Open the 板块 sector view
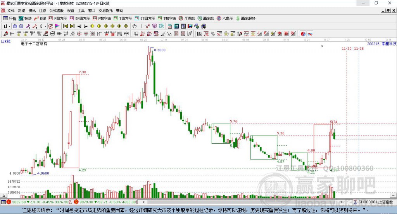Screen dimensions: 397x214 25,19
